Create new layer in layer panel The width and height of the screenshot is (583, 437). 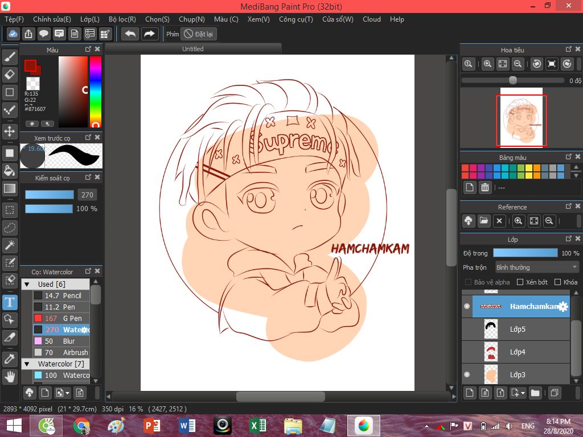[470, 393]
